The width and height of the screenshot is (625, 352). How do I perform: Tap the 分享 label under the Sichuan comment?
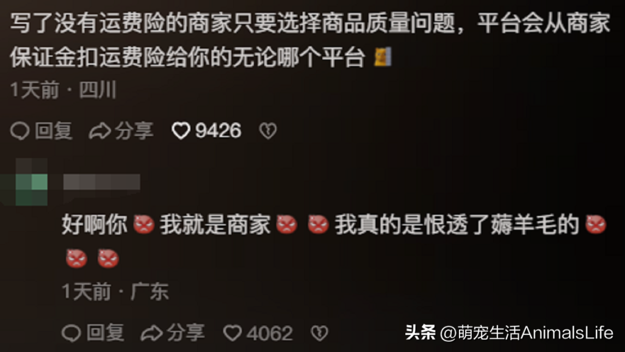[x=134, y=131]
